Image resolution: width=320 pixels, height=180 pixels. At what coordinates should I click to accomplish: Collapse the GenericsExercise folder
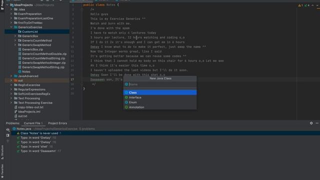coord(11,27)
